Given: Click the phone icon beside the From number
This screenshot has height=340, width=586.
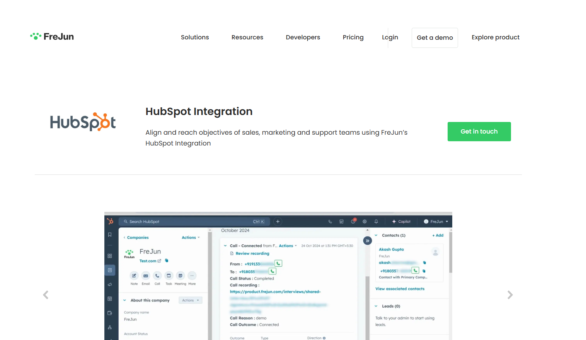Looking at the screenshot, I should pyautogui.click(x=278, y=263).
